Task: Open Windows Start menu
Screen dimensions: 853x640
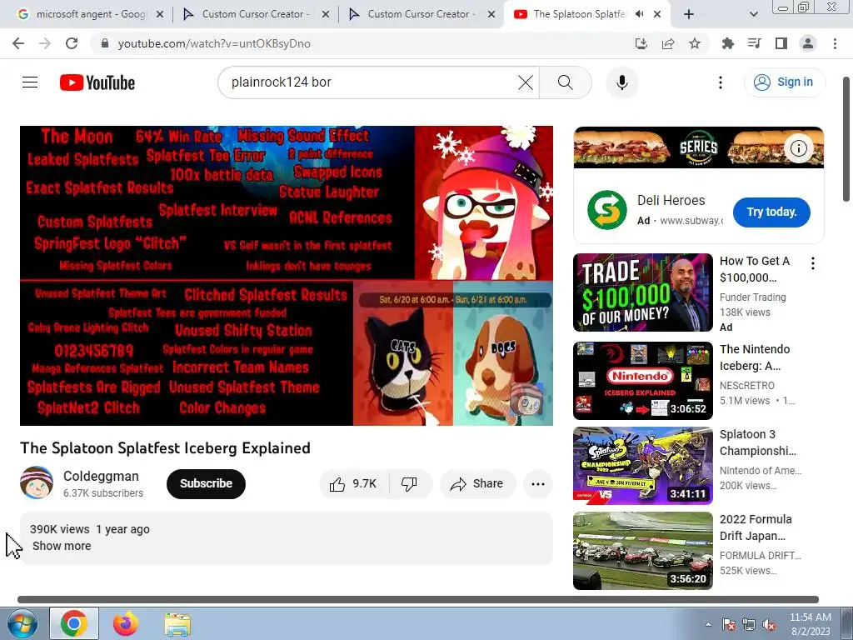Action: point(22,623)
